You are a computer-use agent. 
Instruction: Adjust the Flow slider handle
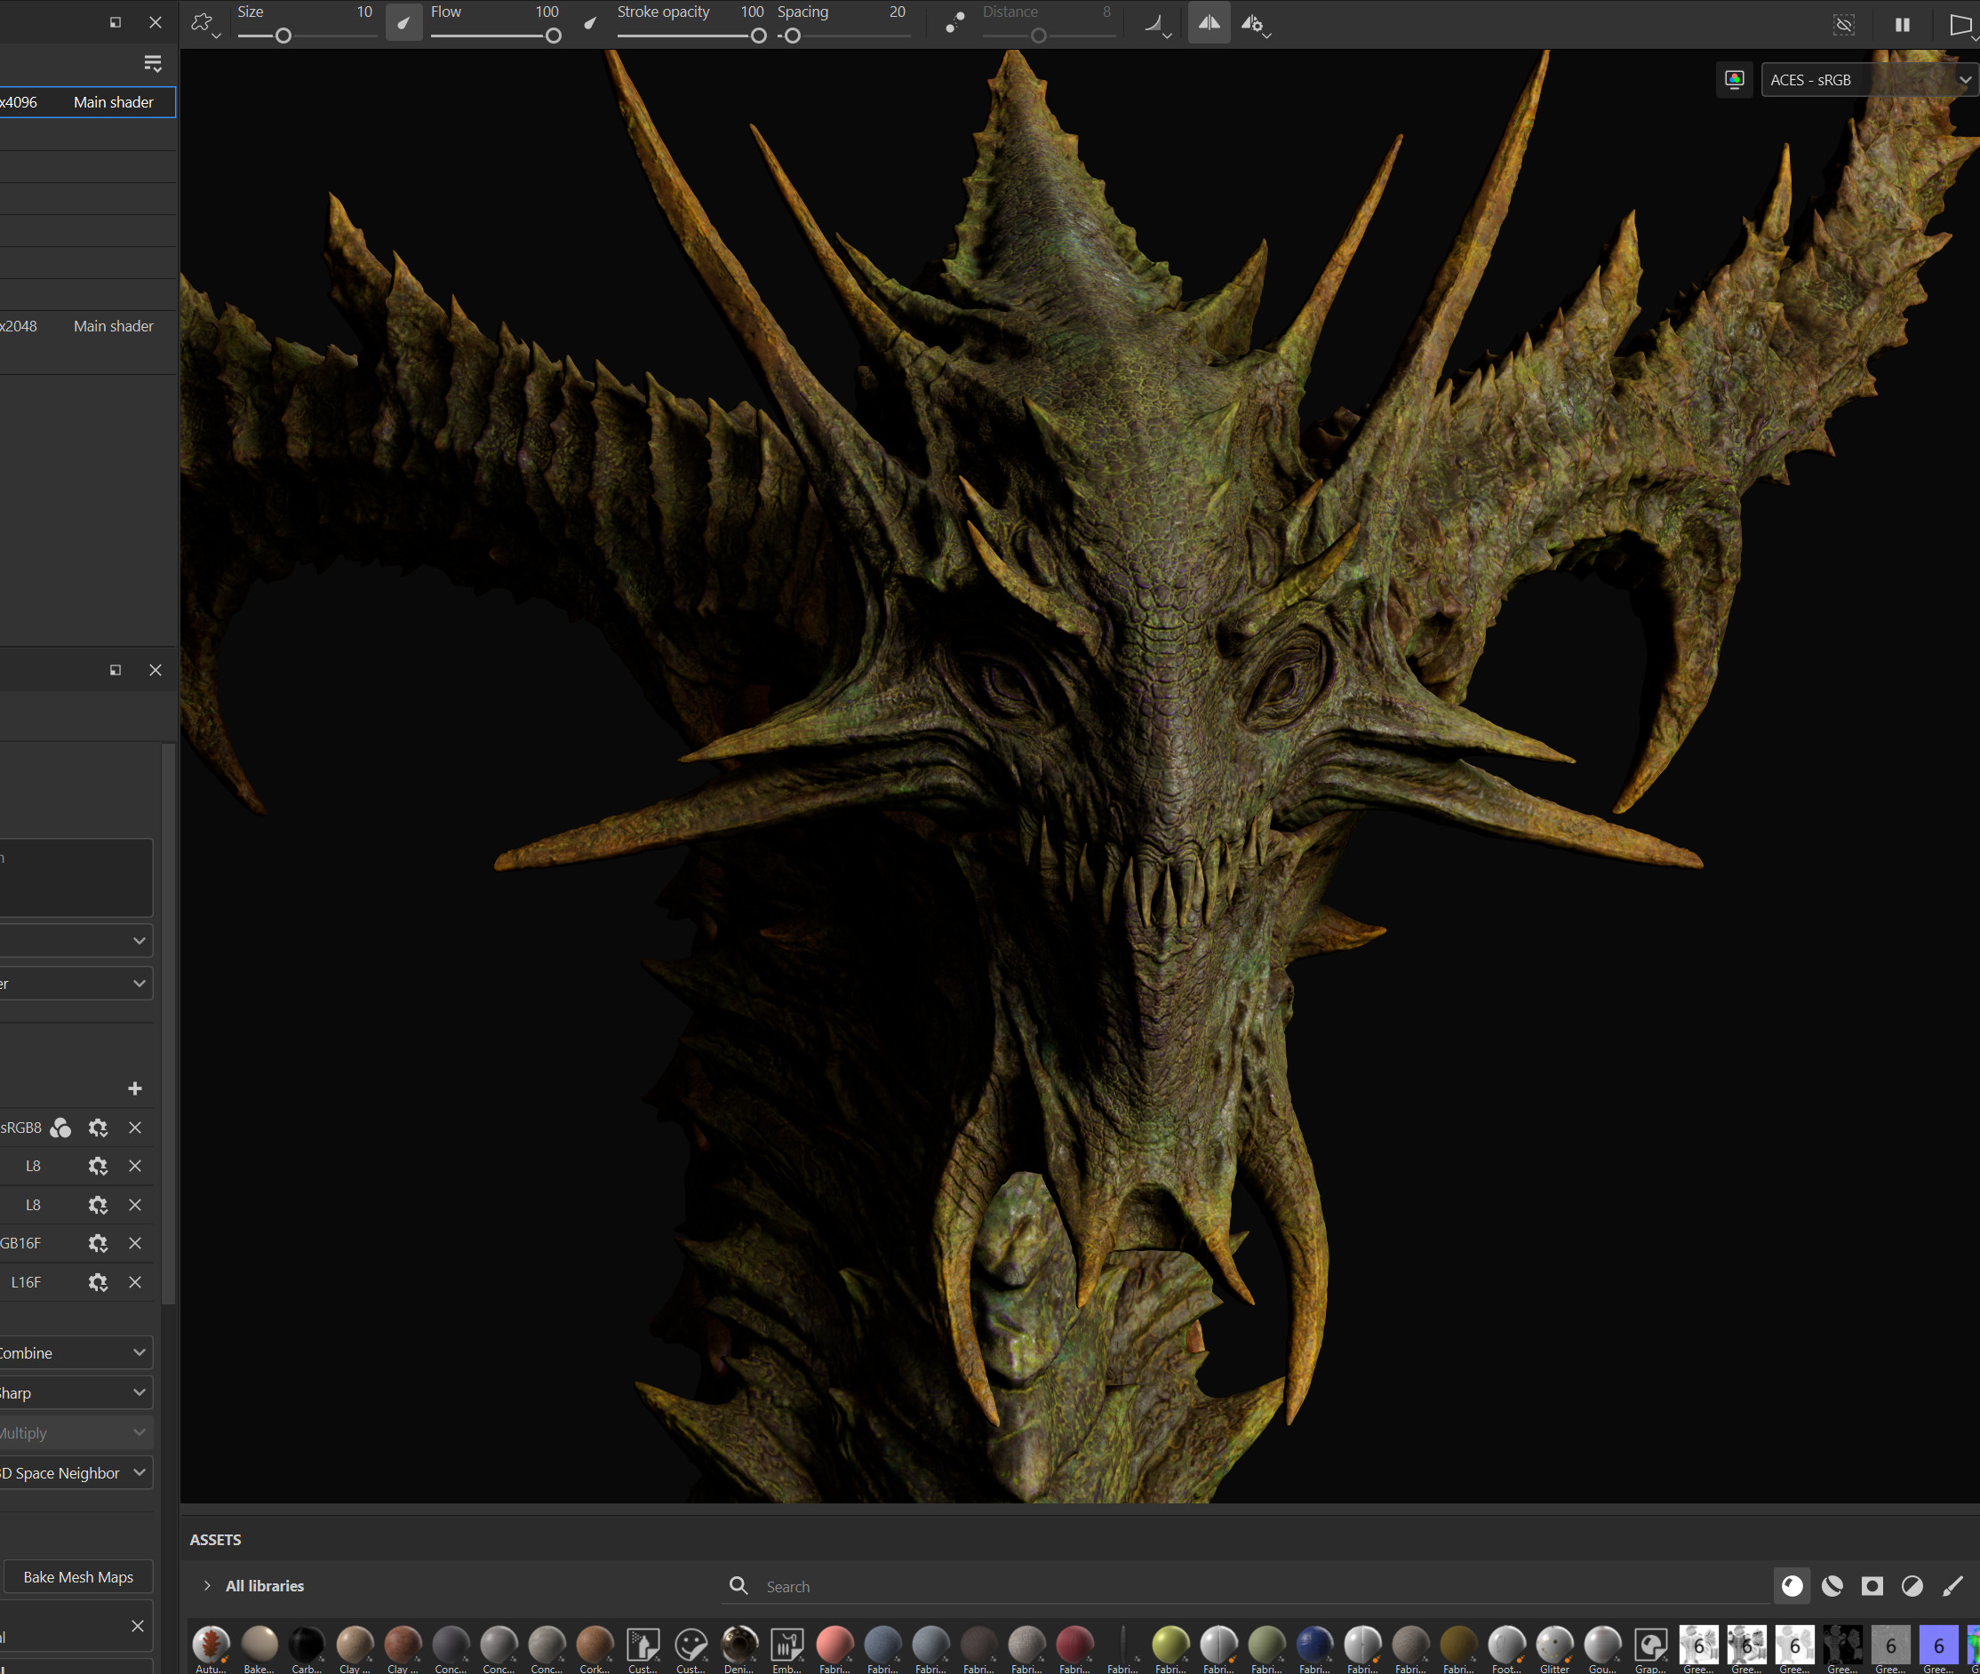(x=554, y=36)
